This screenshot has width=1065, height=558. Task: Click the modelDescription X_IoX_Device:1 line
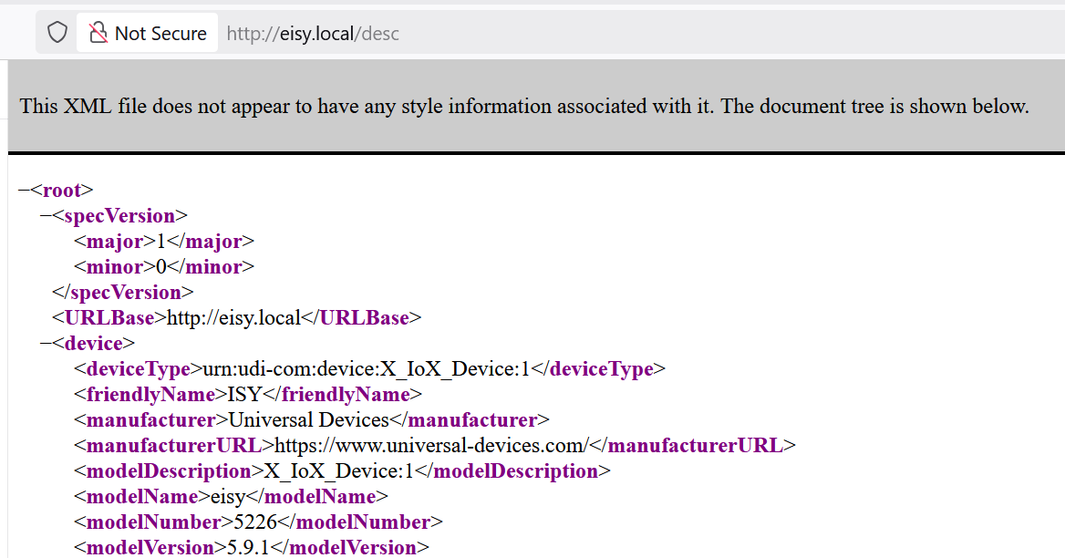tap(342, 471)
